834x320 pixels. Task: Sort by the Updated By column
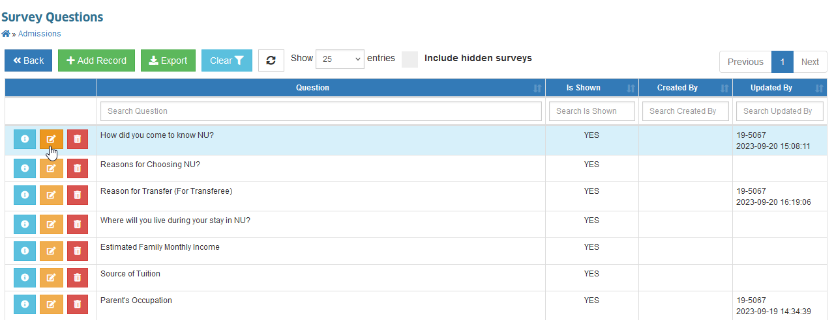(x=780, y=88)
